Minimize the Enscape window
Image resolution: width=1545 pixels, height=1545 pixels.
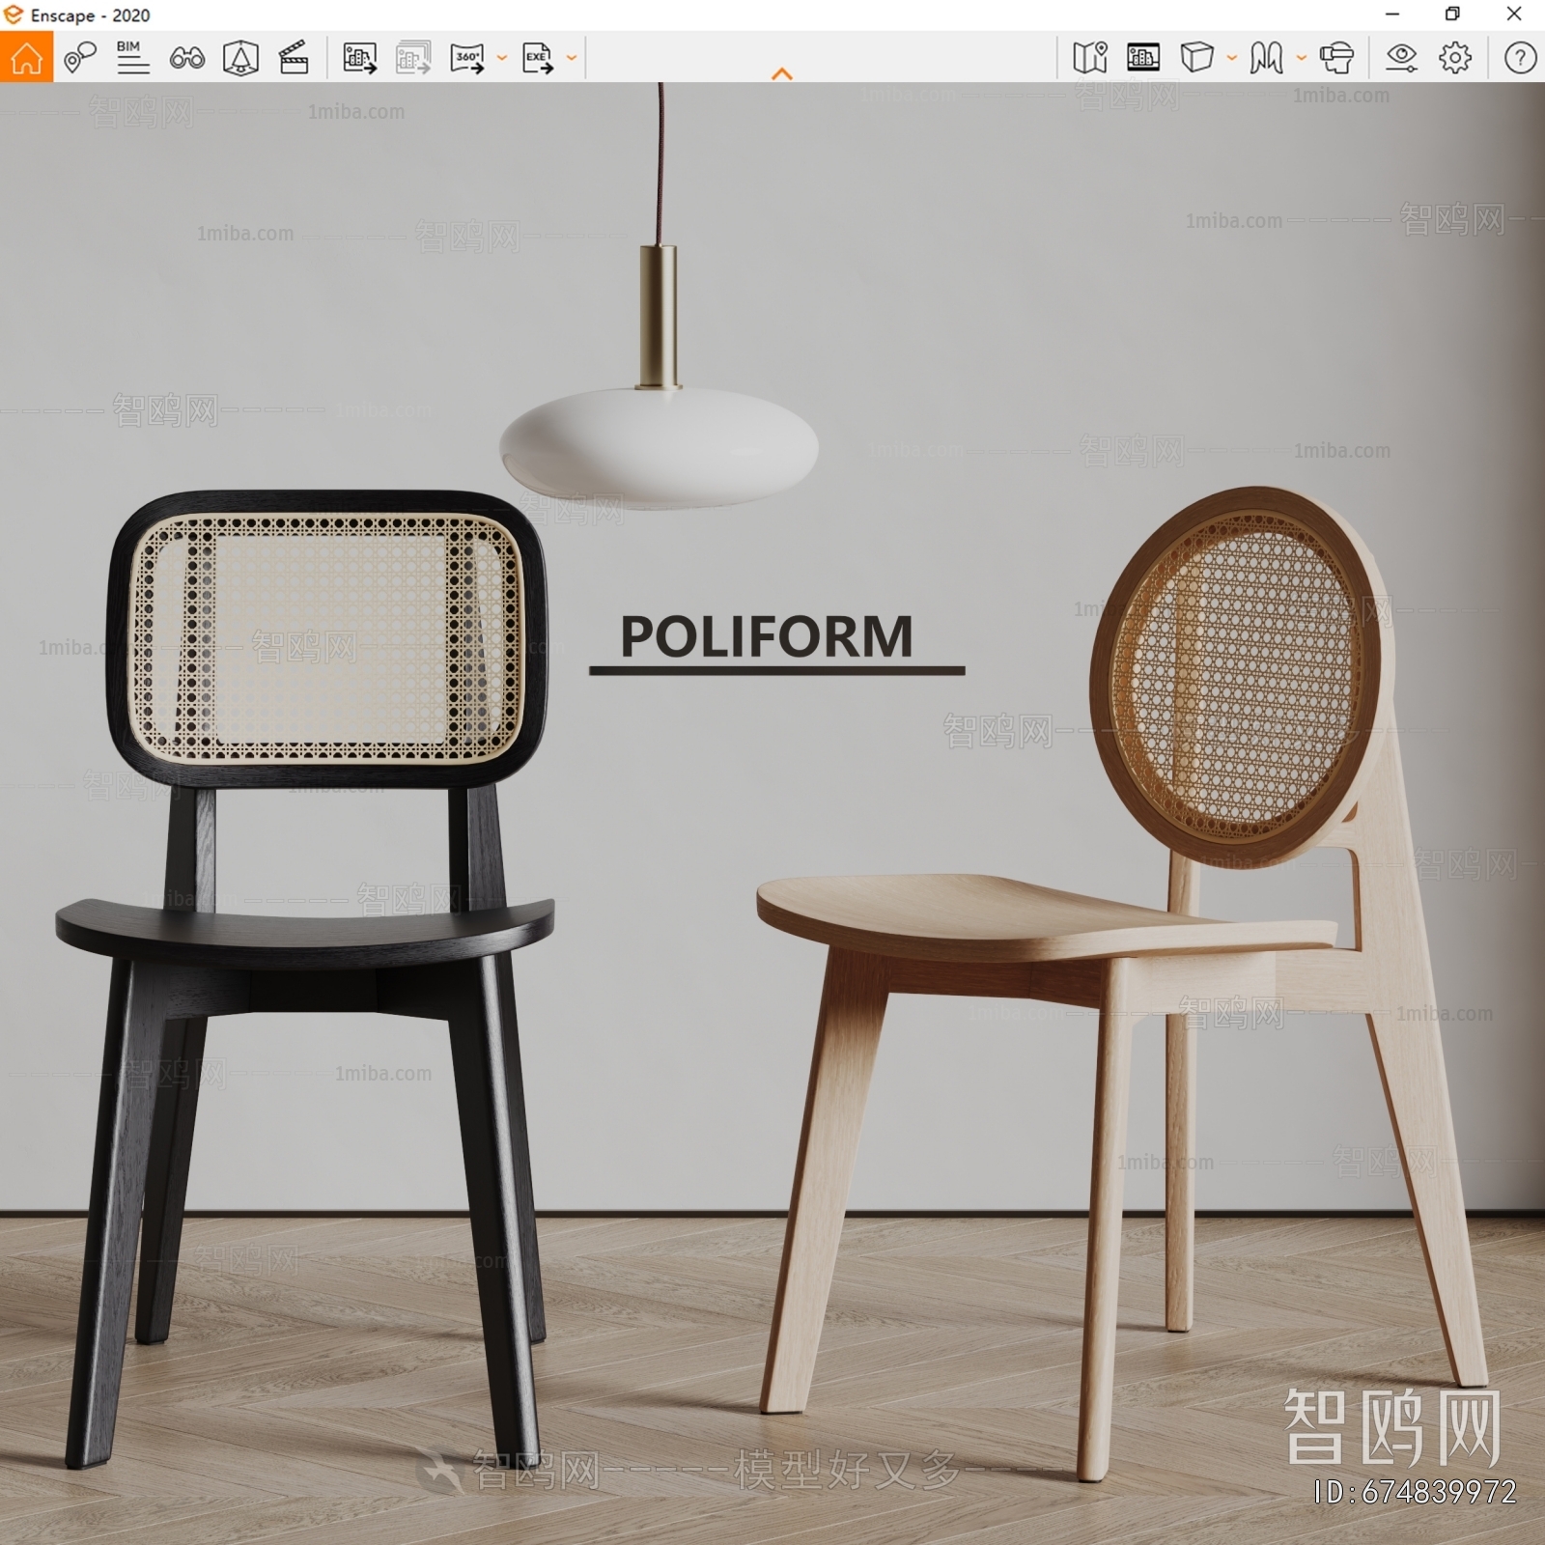coord(1392,14)
